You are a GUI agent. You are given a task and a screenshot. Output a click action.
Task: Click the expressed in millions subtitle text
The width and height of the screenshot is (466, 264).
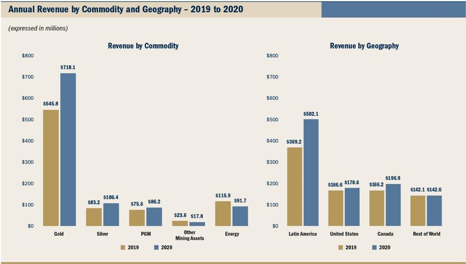38,29
